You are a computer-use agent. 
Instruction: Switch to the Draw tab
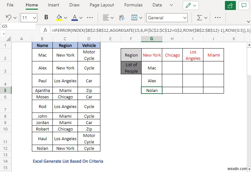pos(74,5)
